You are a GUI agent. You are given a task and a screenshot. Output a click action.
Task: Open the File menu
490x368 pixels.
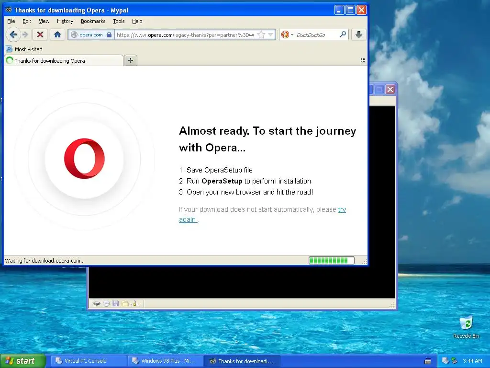(11, 21)
